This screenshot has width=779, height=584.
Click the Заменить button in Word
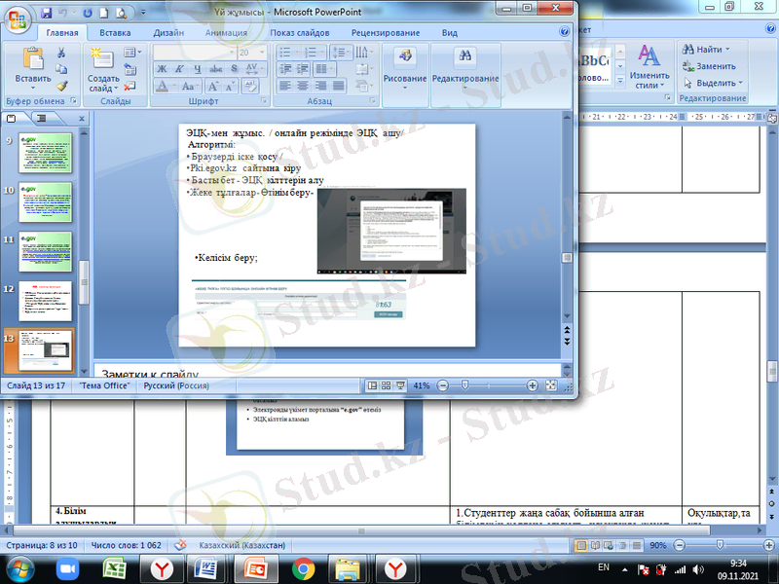(714, 66)
